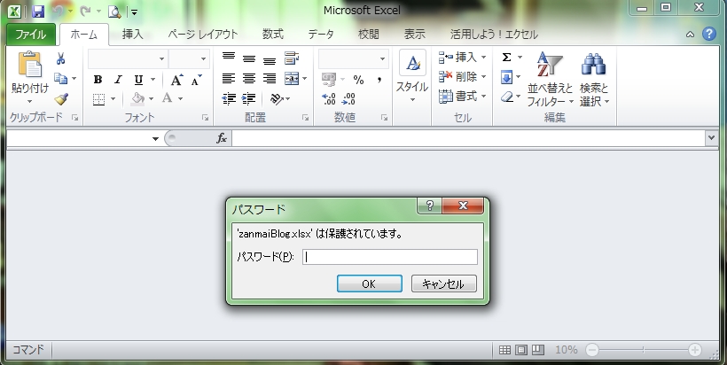Click the cell borders icon
The width and height of the screenshot is (727, 365).
point(98,98)
